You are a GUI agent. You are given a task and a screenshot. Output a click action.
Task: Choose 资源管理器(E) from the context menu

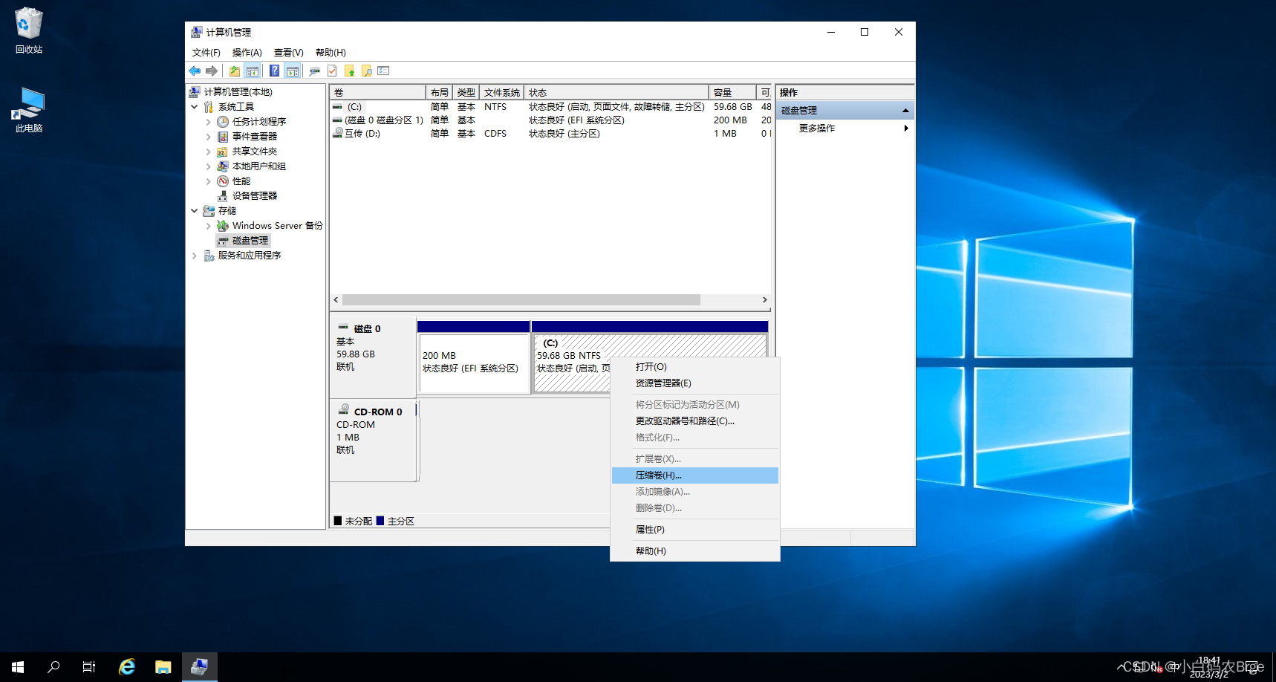pyautogui.click(x=695, y=383)
